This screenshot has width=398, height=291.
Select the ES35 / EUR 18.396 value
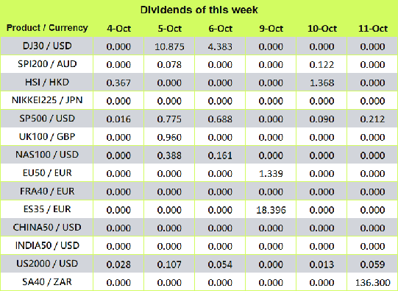pyautogui.click(x=271, y=210)
